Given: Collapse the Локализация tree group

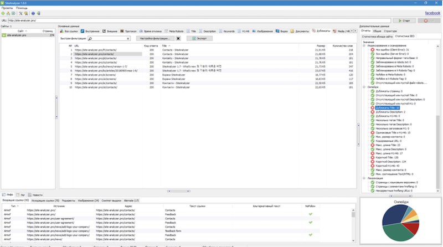Looking at the screenshot, I should [x=364, y=178].
